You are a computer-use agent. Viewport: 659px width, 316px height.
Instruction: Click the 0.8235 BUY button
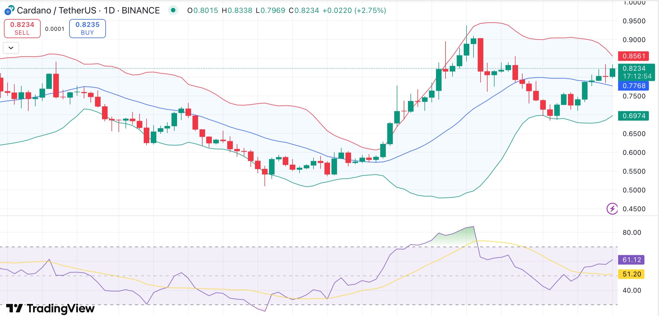[x=87, y=29]
